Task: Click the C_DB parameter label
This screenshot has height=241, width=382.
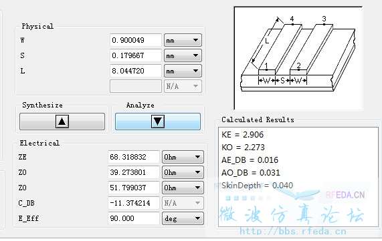Action: point(27,203)
